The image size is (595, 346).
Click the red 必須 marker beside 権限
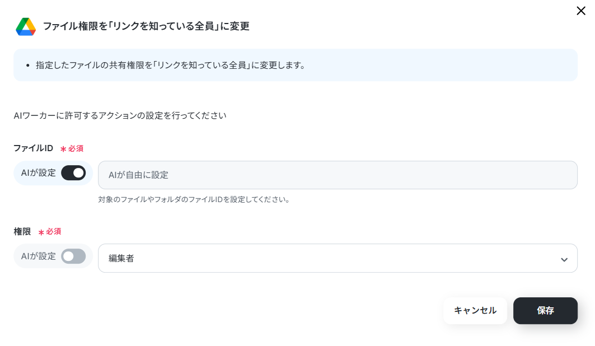pos(50,232)
